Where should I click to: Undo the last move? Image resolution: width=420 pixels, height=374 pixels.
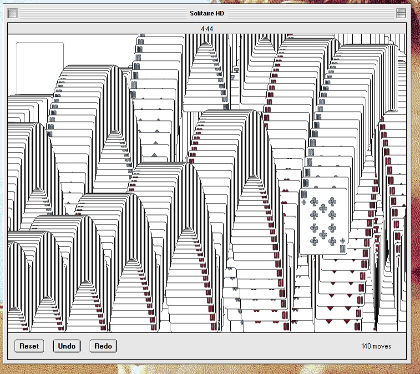click(x=67, y=346)
